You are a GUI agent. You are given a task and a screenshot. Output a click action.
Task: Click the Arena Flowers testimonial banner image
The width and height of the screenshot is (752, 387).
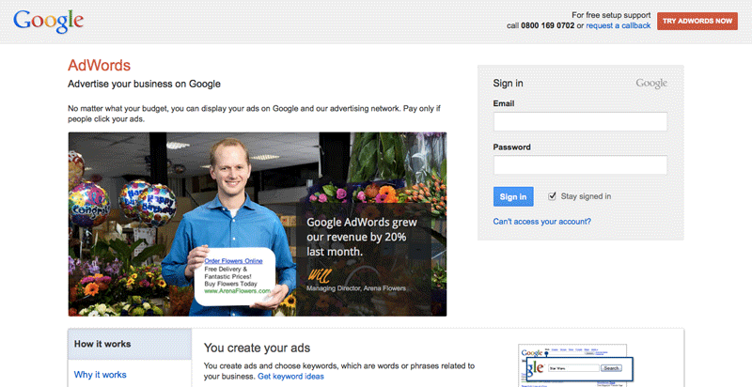click(x=257, y=224)
